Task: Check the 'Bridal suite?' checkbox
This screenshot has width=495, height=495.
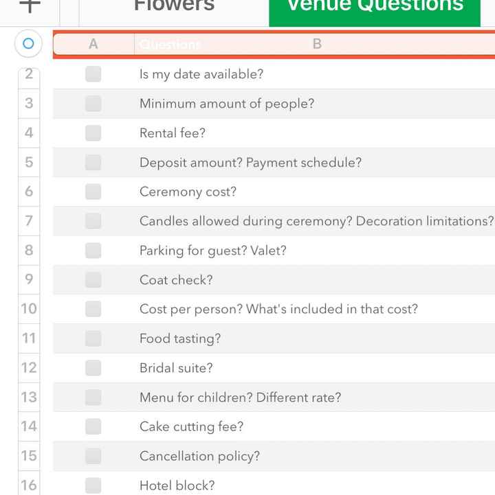Action: click(93, 368)
